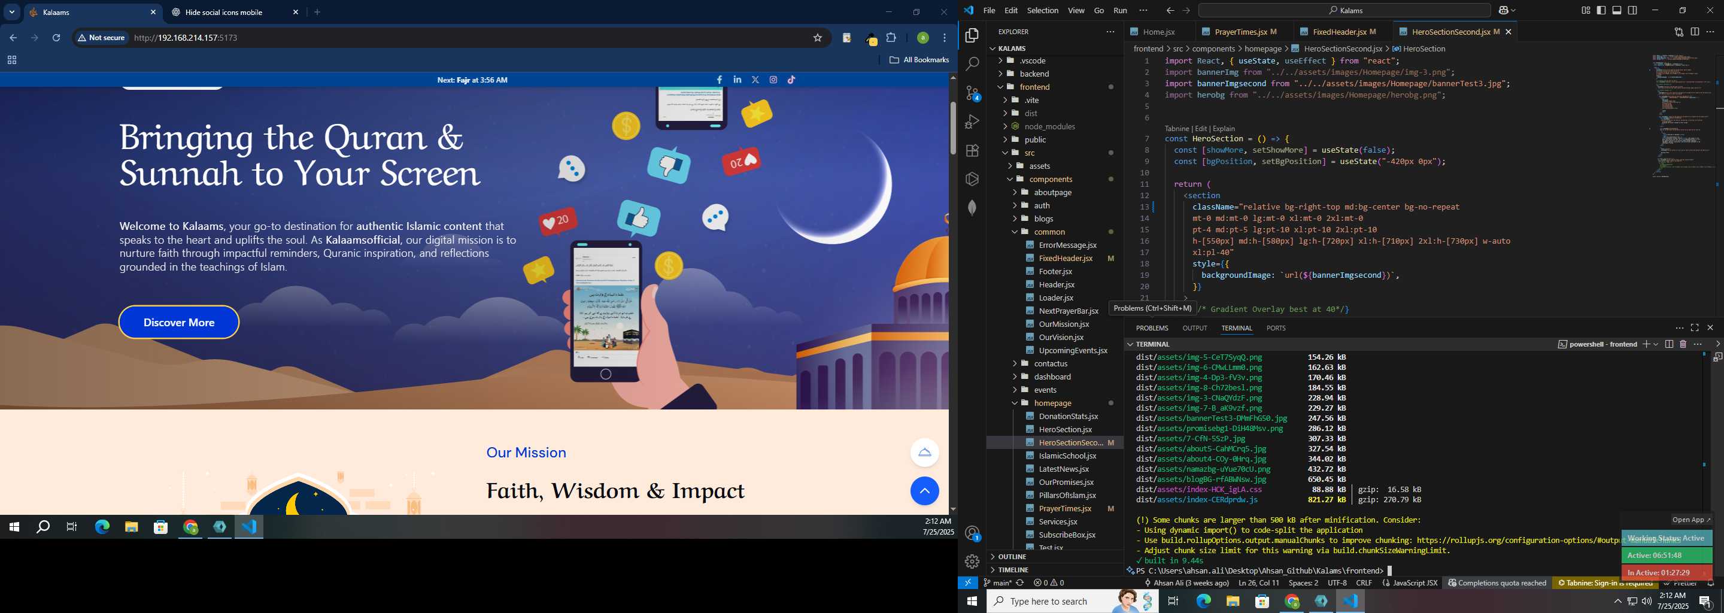Open the X icon on Kalaams header
This screenshot has width=1724, height=613.
tap(755, 80)
